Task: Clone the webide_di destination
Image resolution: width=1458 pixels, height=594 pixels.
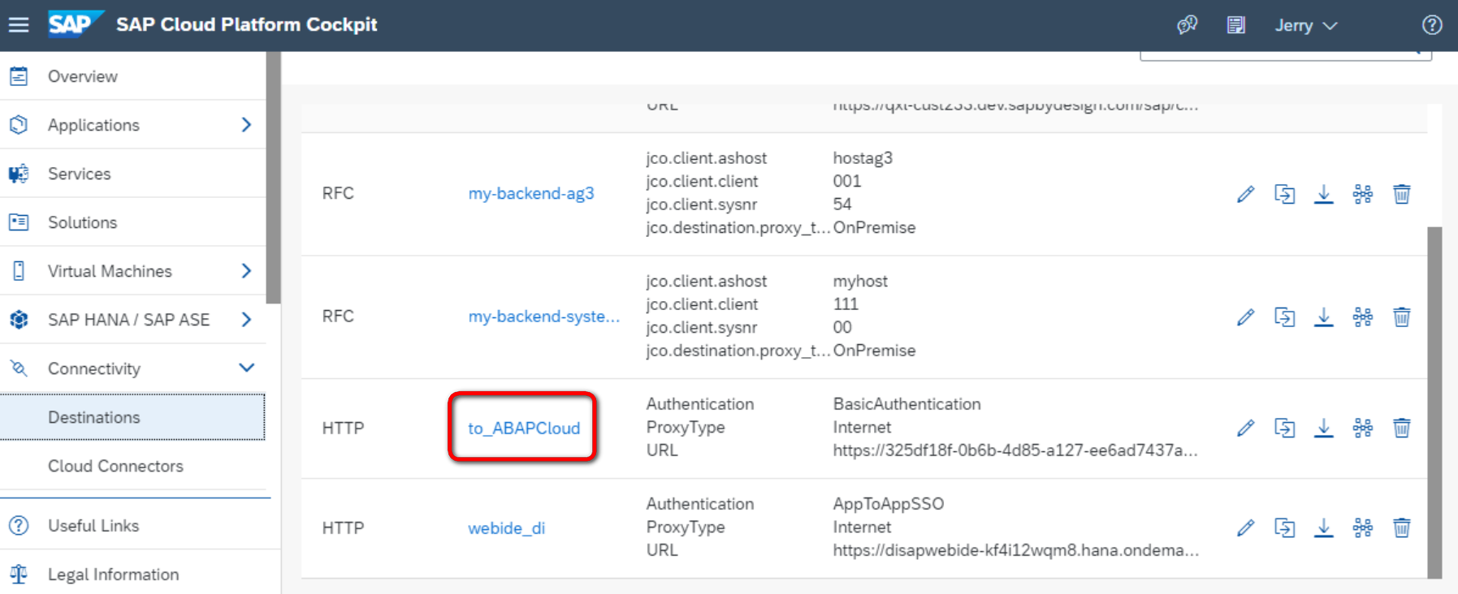Action: coord(1285,528)
